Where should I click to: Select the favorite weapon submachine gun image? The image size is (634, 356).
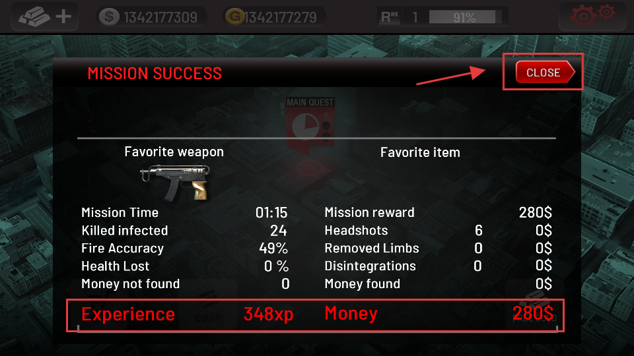pyautogui.click(x=176, y=183)
